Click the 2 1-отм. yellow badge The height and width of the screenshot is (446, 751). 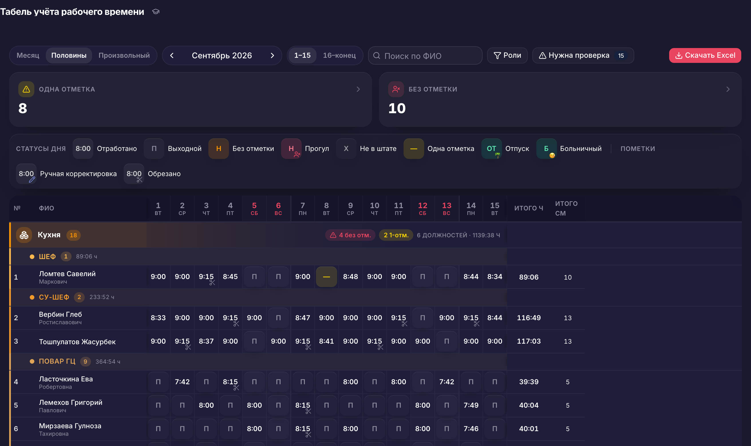(396, 235)
